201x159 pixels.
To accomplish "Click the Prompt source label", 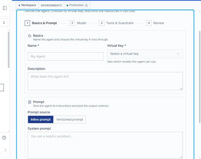I will [39, 112].
